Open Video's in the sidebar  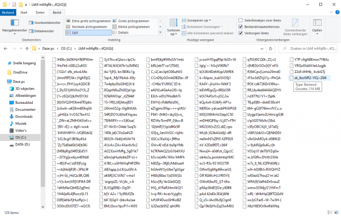(18, 131)
